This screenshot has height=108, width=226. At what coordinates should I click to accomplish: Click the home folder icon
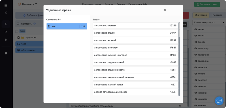[17, 31]
